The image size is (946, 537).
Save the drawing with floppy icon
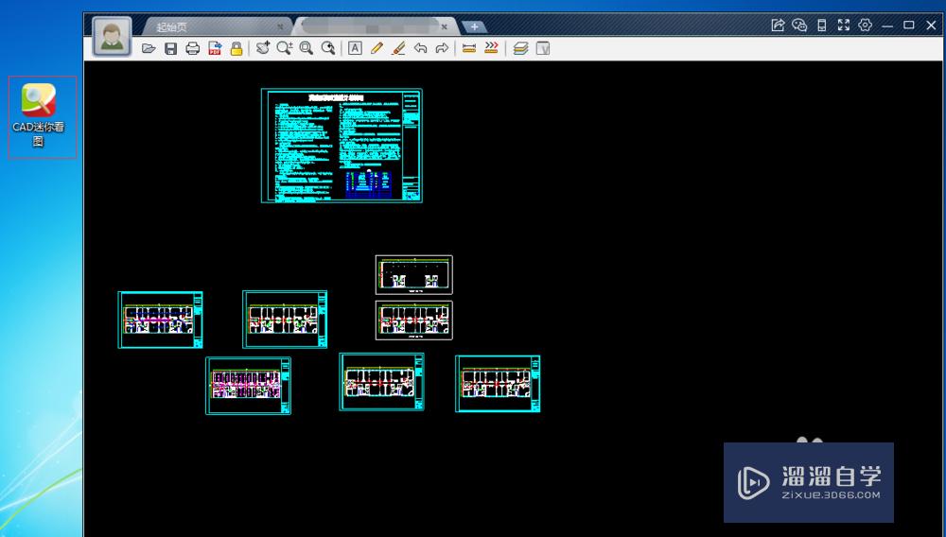[x=170, y=48]
